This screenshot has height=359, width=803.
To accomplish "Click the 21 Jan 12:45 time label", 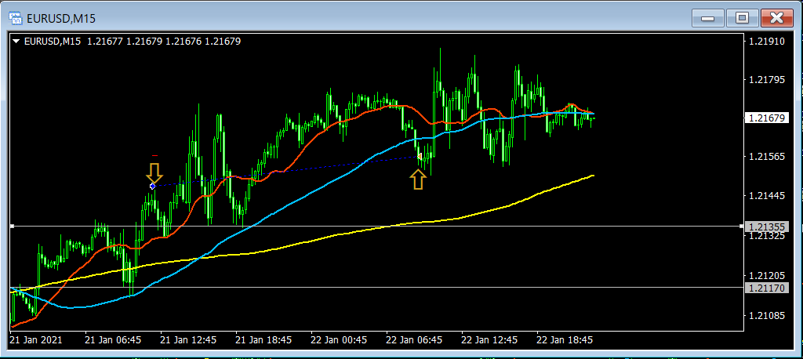I will (x=188, y=339).
